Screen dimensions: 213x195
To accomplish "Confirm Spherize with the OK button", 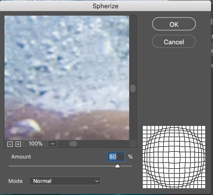I will (x=174, y=24).
